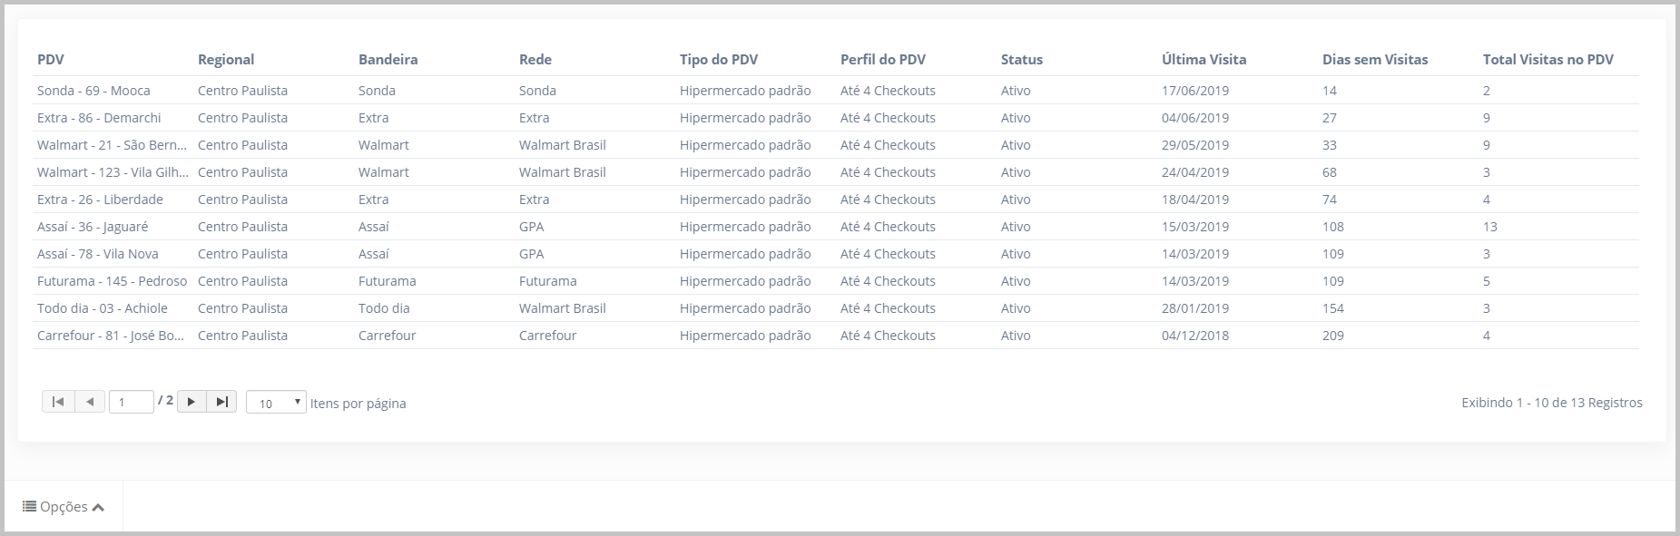Sort by Dias sem Visitas header
1680x536 pixels.
1375,60
